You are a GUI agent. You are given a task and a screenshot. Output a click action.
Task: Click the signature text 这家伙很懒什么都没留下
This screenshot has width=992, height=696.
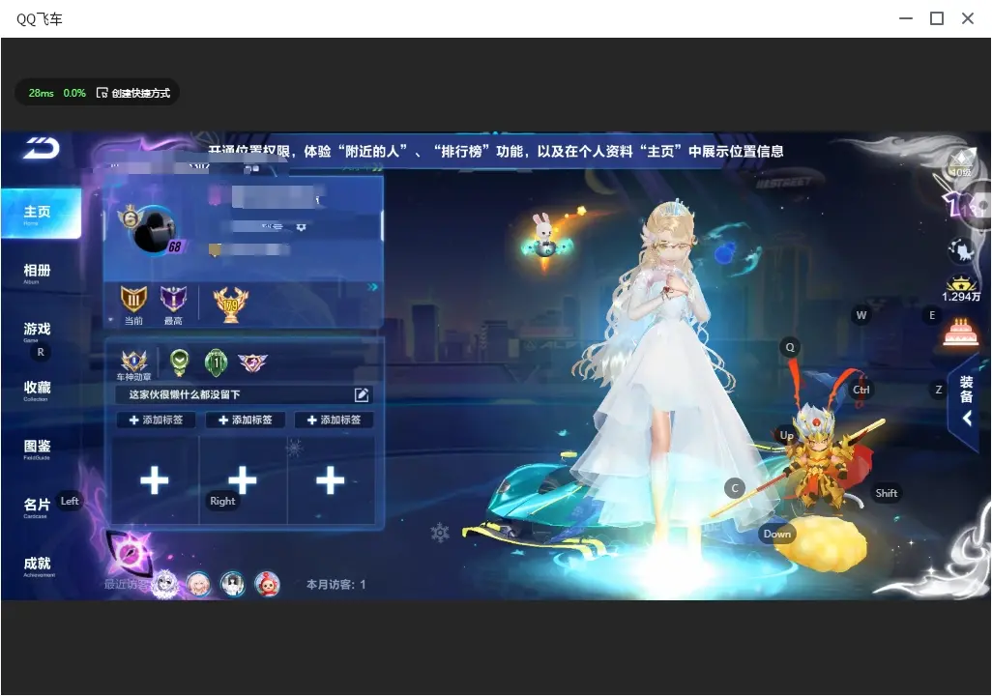(184, 394)
